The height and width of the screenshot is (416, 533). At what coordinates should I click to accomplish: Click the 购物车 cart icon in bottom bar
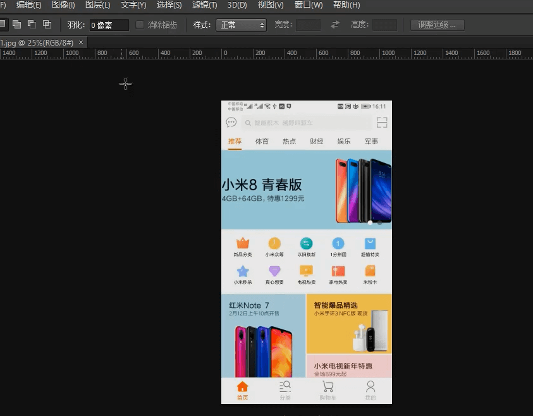click(x=328, y=386)
